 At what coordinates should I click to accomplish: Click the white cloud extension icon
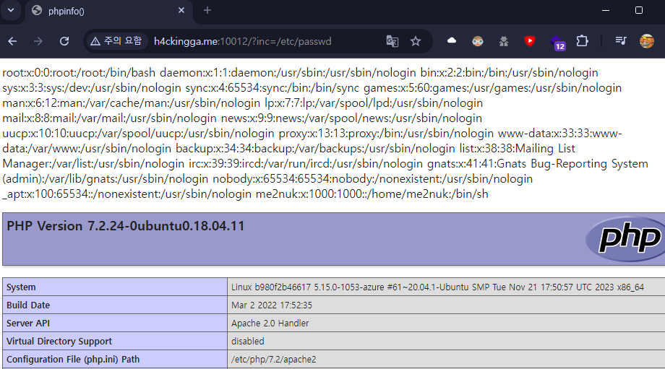tap(452, 41)
